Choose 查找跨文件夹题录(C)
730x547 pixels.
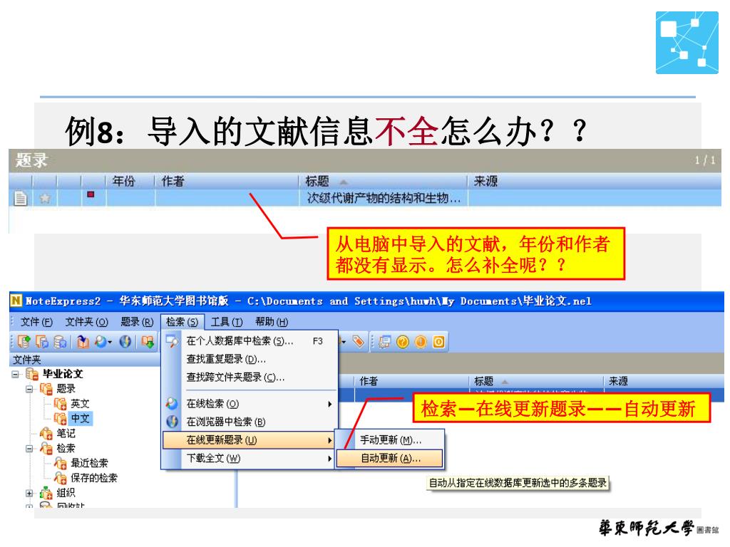click(249, 377)
